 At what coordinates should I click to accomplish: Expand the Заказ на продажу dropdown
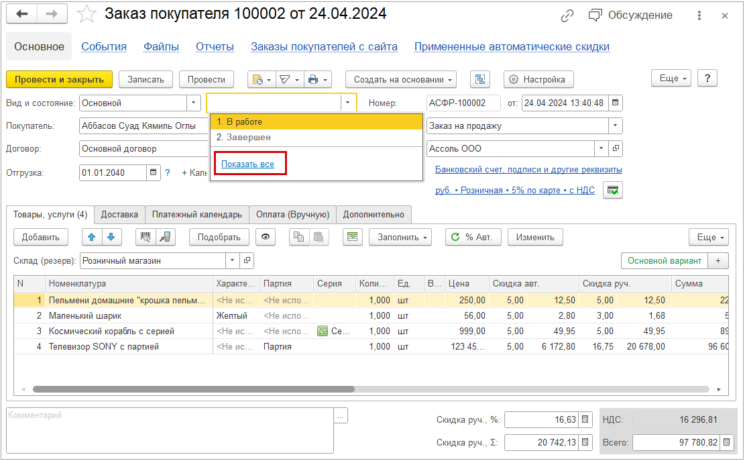(616, 126)
